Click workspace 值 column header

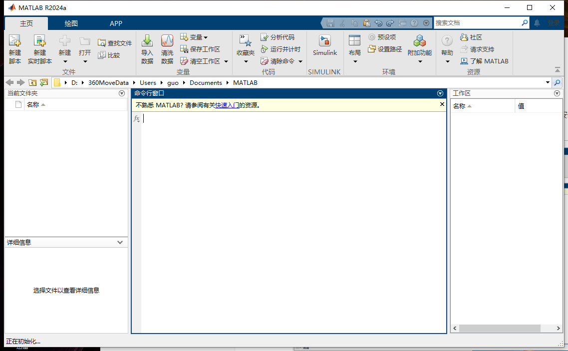click(x=538, y=106)
